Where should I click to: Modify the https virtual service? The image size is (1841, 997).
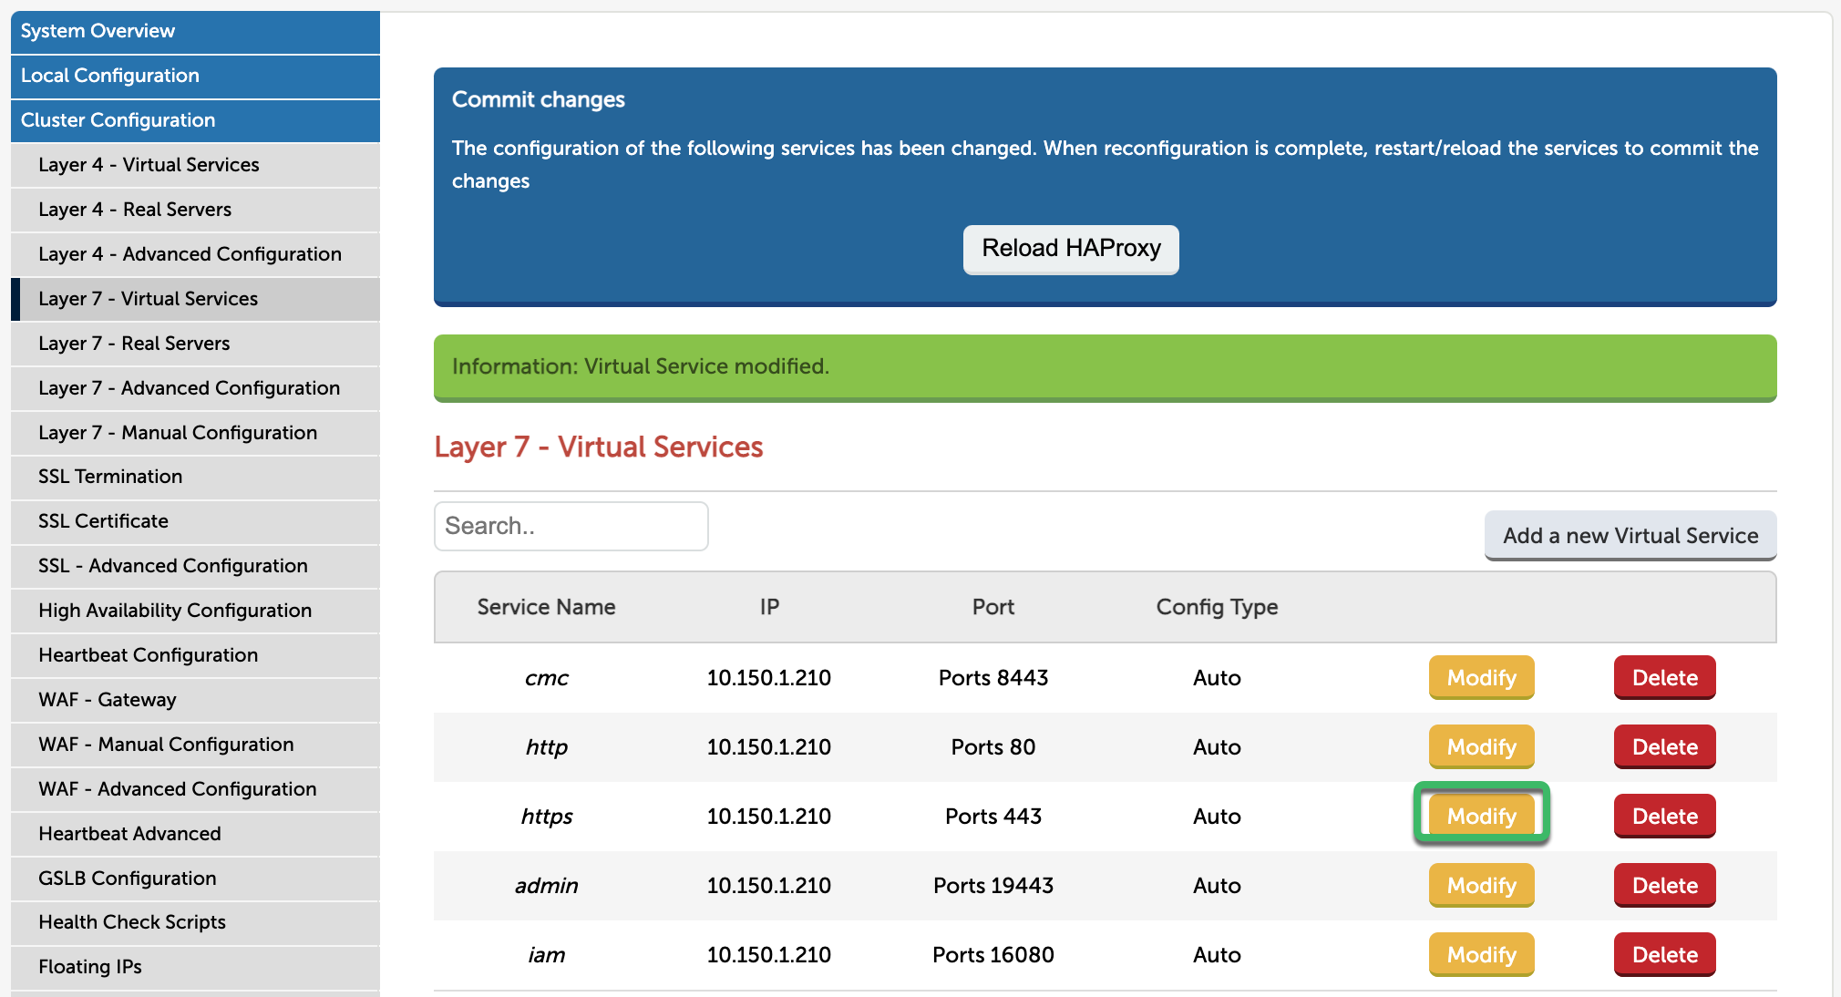click(x=1481, y=817)
